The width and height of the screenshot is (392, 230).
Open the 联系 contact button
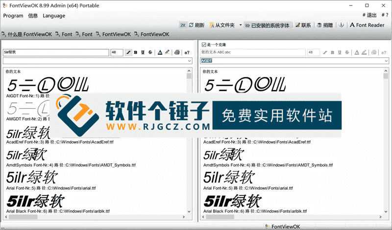click(x=303, y=25)
